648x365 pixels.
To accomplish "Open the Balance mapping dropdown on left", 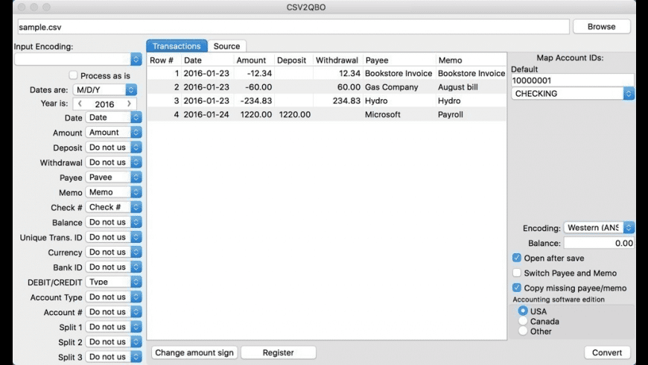I will (114, 222).
